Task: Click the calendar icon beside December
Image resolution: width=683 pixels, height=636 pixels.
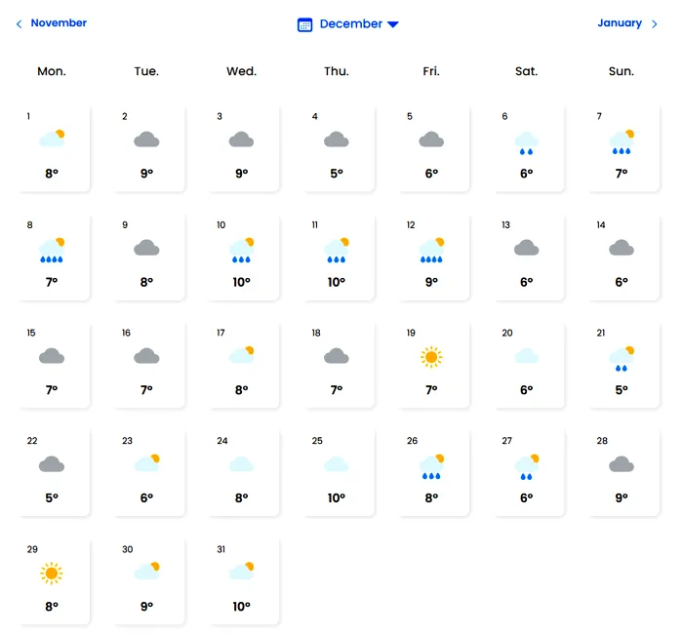Action: 304,24
